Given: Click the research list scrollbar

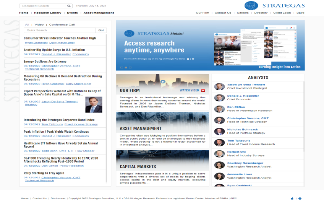Looking at the screenshot, I should 106,109.
